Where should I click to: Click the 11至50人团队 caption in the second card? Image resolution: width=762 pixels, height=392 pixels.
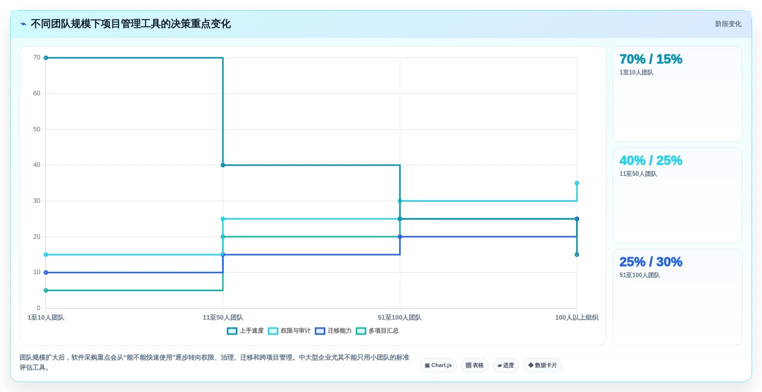point(638,174)
